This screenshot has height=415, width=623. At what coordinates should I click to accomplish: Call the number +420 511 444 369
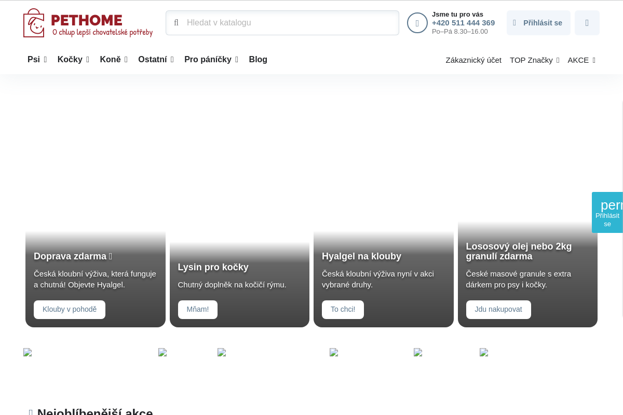tap(463, 23)
